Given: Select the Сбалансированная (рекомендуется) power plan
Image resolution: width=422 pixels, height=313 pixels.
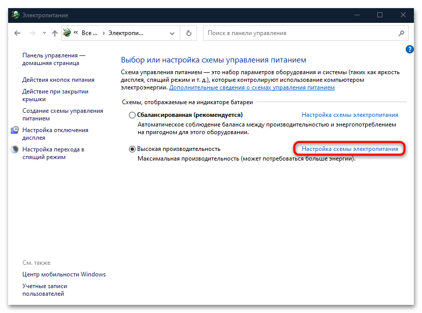Looking at the screenshot, I should [133, 115].
